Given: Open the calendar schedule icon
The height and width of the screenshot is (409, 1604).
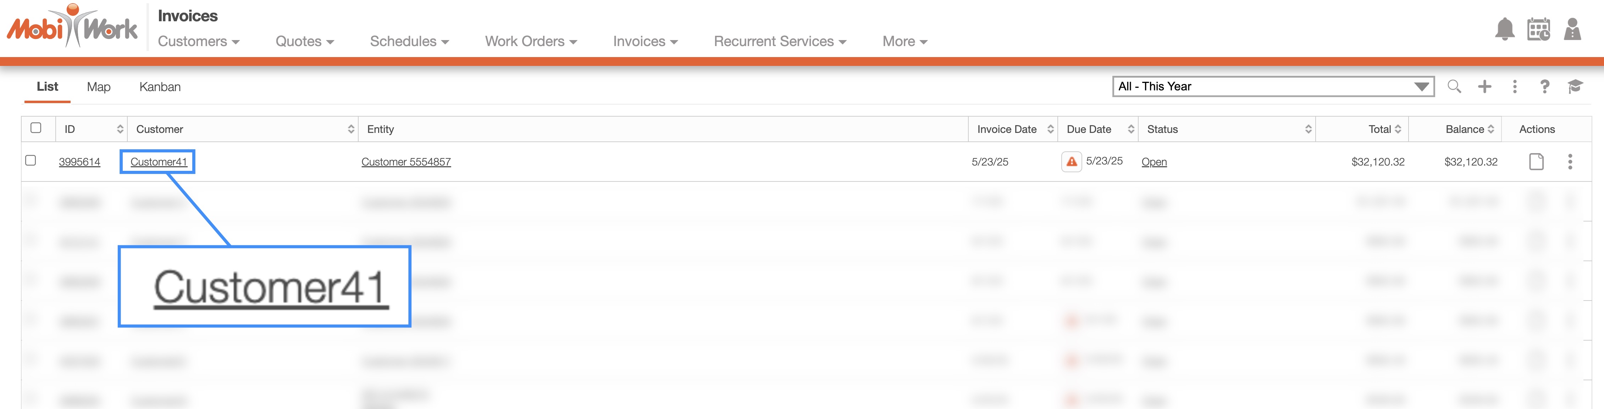Looking at the screenshot, I should (1538, 29).
